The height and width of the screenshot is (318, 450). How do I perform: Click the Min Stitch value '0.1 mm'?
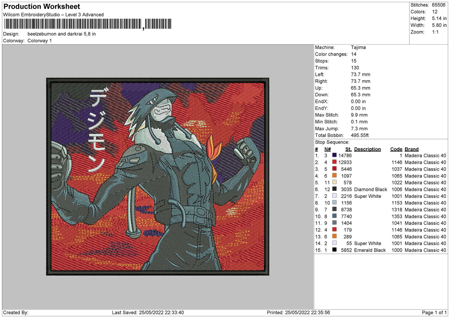pyautogui.click(x=359, y=121)
